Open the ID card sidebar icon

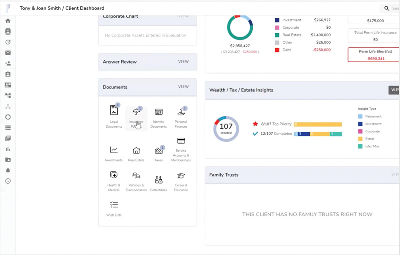click(8, 85)
